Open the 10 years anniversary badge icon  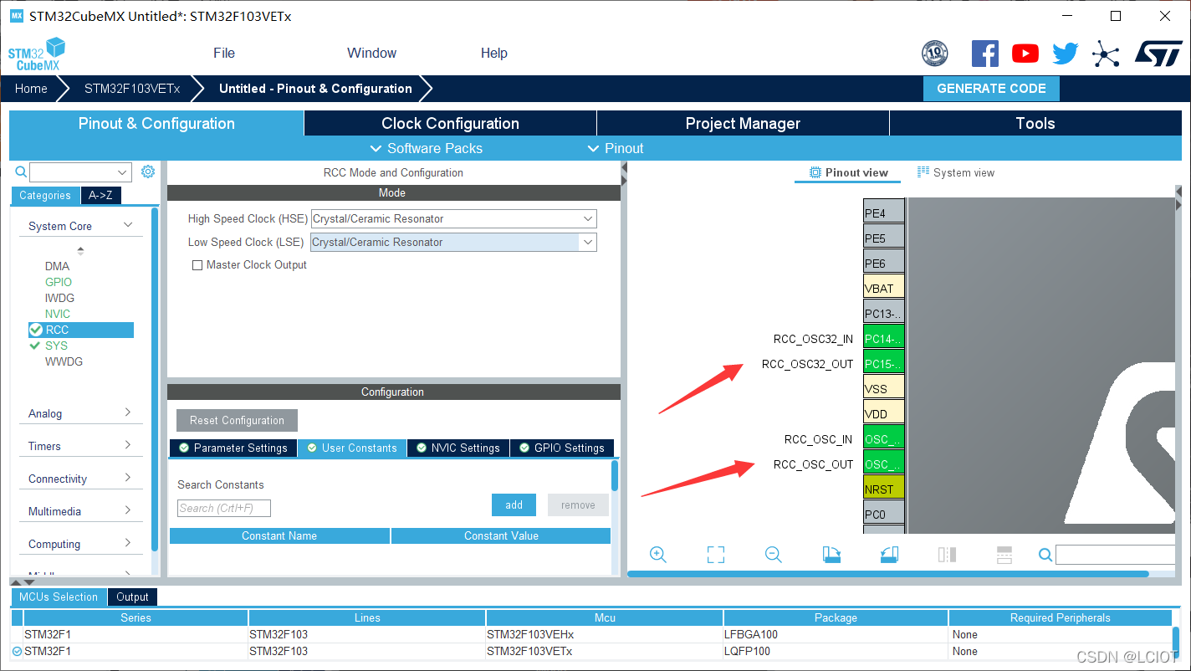pyautogui.click(x=934, y=54)
